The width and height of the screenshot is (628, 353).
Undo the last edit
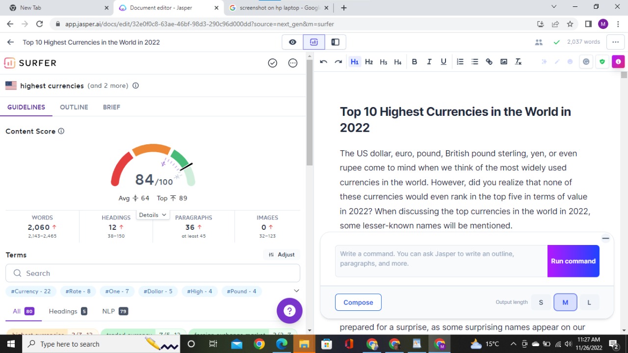(323, 62)
